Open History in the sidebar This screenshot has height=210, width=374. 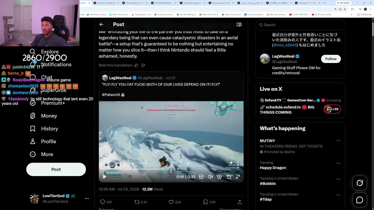coord(44,129)
